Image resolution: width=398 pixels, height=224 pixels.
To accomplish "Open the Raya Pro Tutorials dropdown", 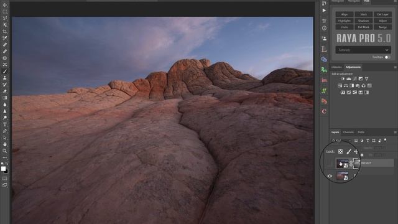I will point(363,50).
